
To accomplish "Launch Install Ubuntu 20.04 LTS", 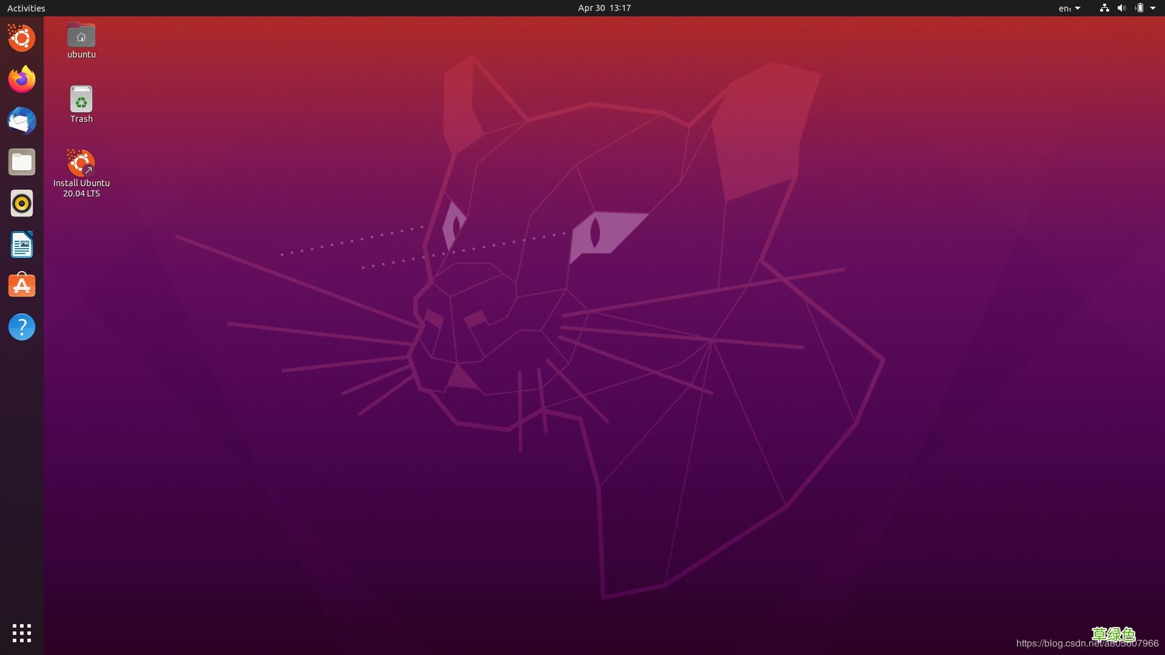I will coord(81,164).
